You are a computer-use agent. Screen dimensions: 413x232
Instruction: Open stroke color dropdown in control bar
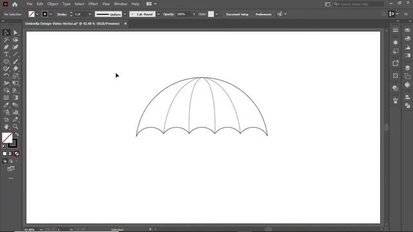click(x=50, y=14)
